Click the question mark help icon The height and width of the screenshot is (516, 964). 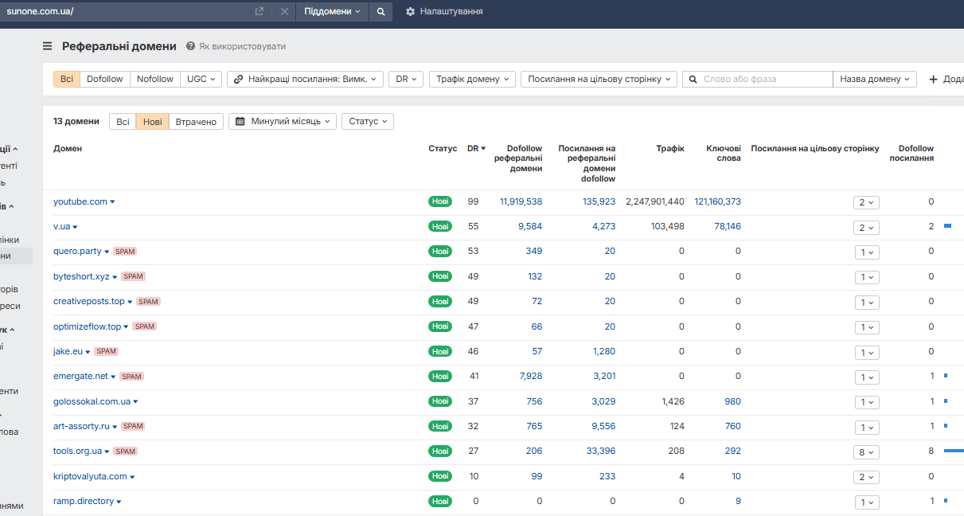[191, 46]
